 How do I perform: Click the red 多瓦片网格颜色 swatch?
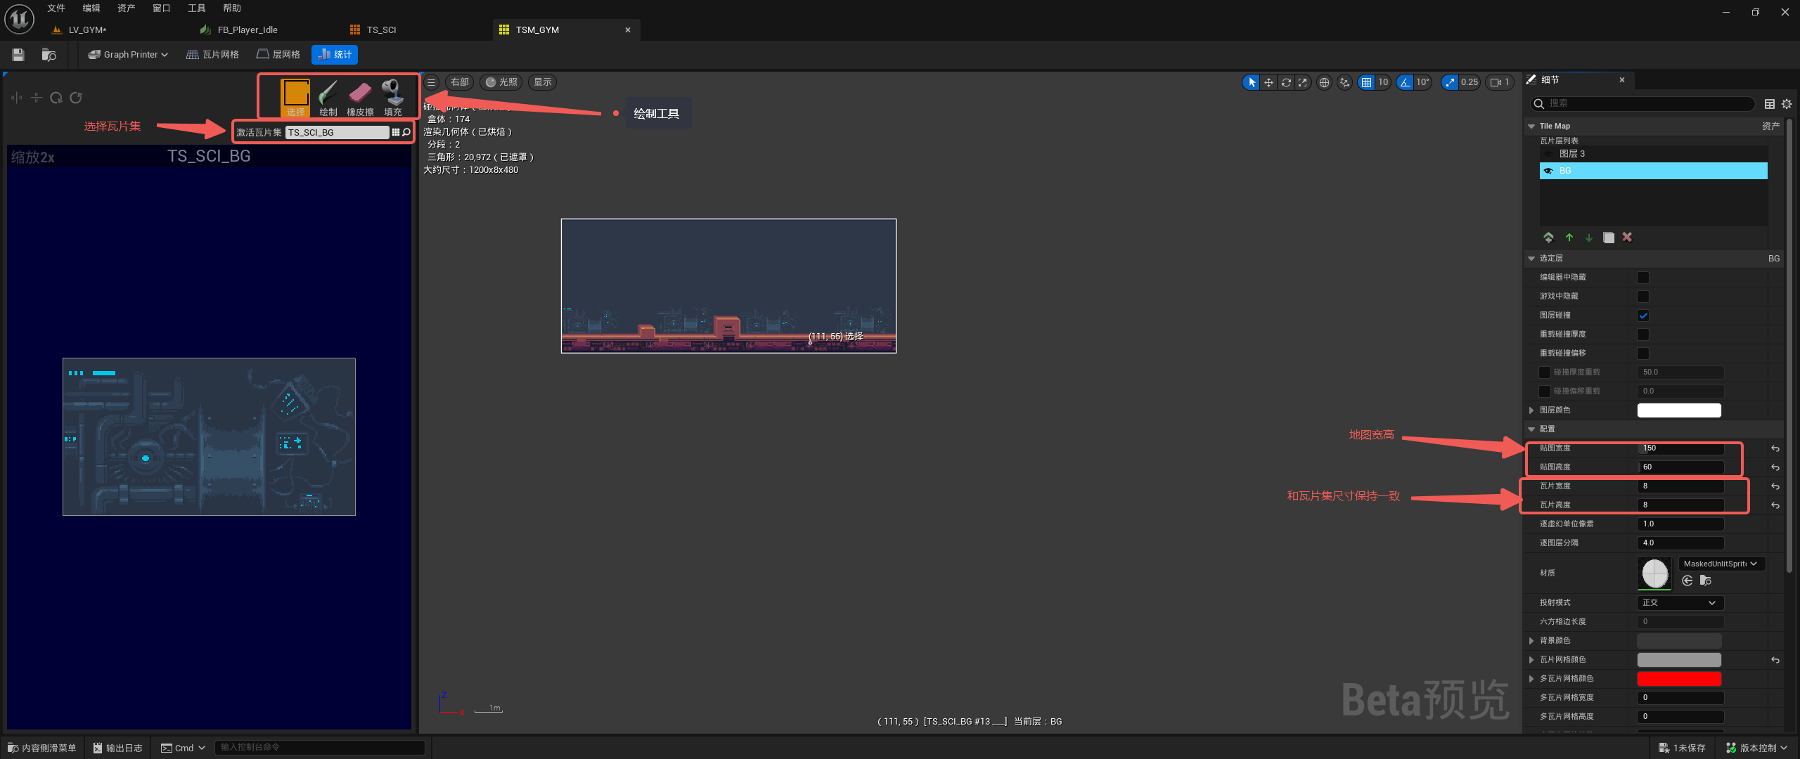(1678, 679)
